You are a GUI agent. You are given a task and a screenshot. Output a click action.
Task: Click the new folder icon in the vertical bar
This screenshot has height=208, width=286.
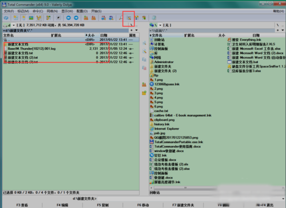[144, 93]
